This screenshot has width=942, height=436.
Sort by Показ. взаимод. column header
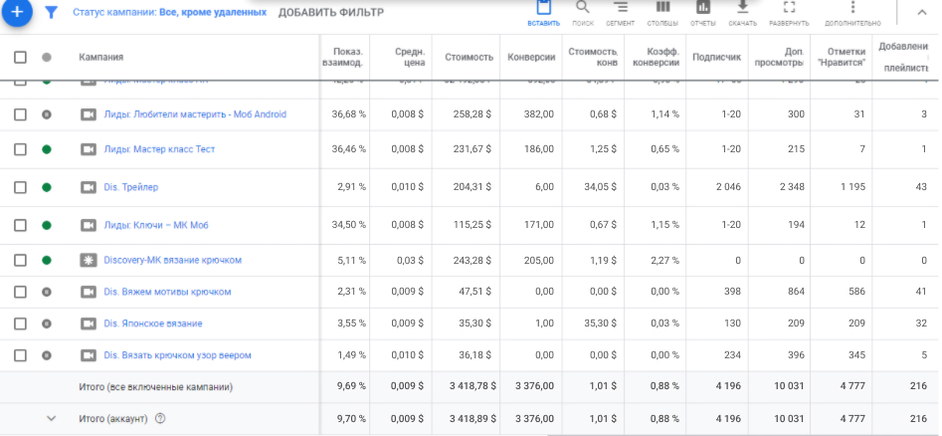tap(342, 57)
